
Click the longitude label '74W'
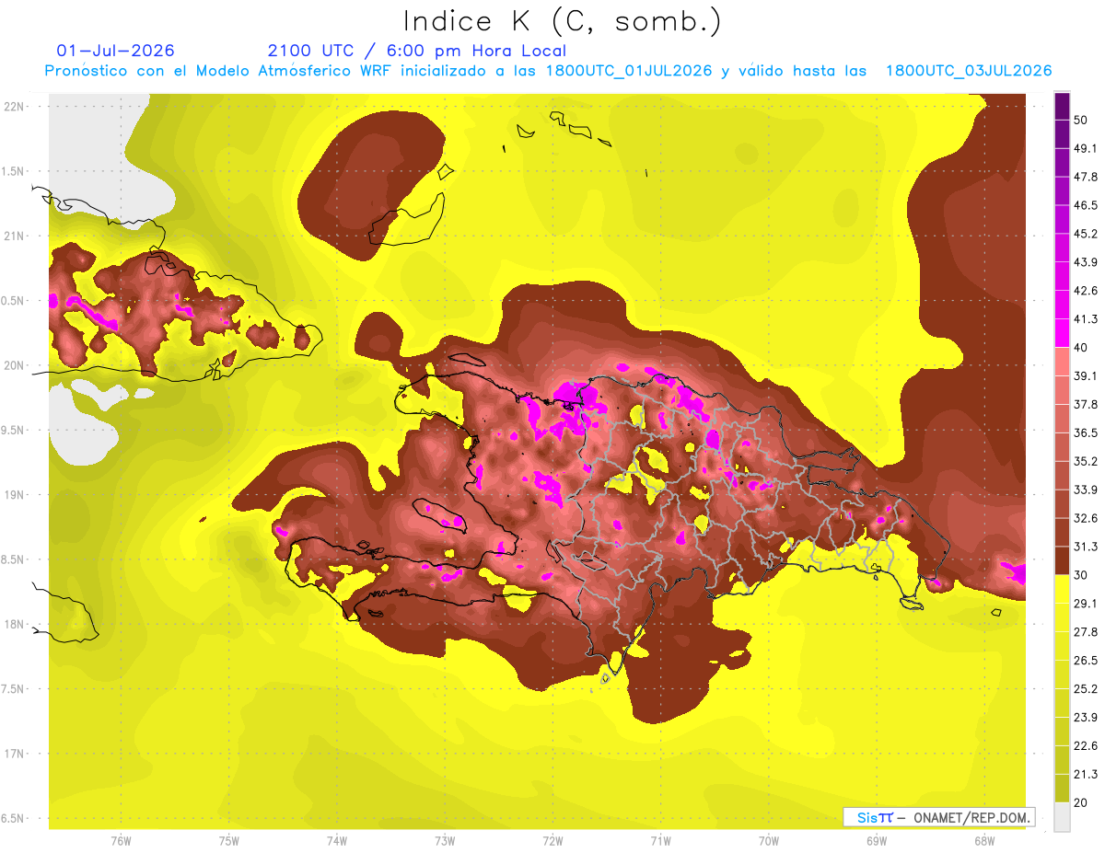tap(337, 841)
